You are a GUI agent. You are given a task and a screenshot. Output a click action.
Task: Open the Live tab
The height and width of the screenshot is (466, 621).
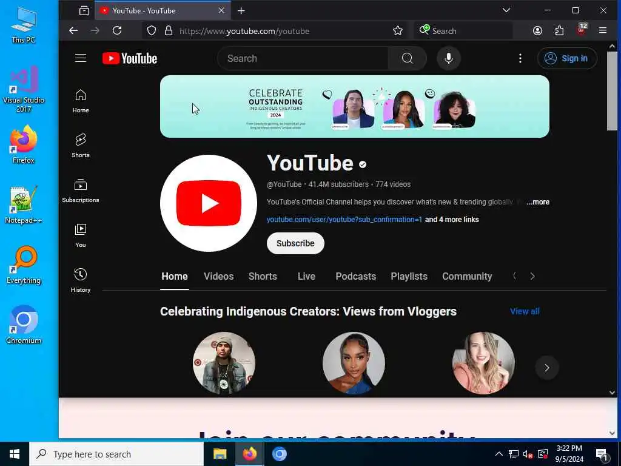306,276
